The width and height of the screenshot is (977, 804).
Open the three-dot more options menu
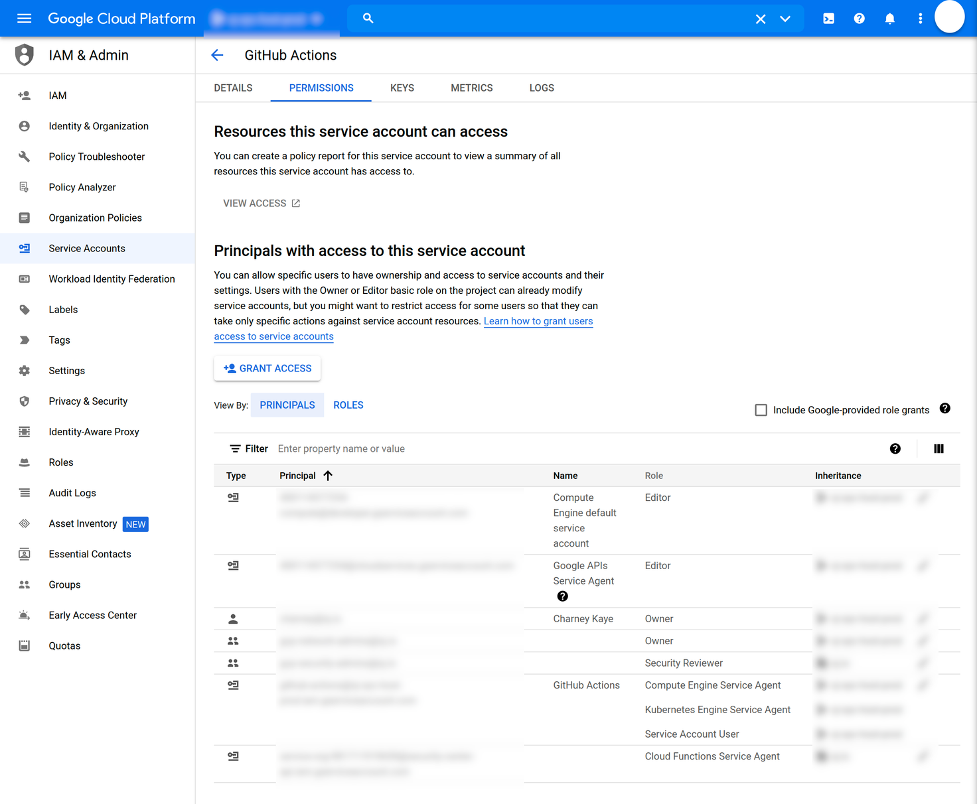point(920,19)
